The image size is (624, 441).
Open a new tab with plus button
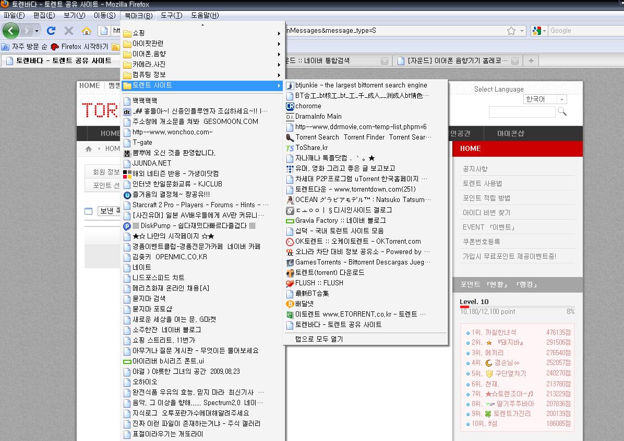(531, 61)
